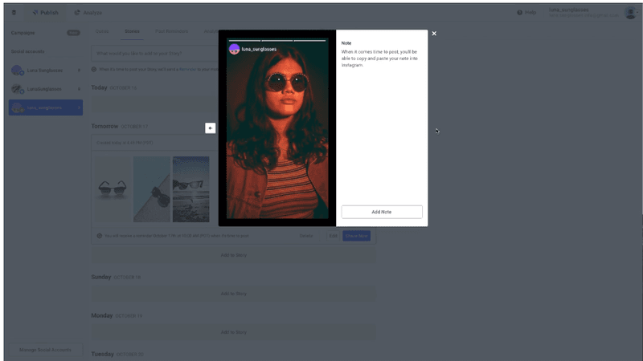643x361 pixels.
Task: Select the Luna Sunglasses Facebook account avatar
Action: pyautogui.click(x=17, y=71)
